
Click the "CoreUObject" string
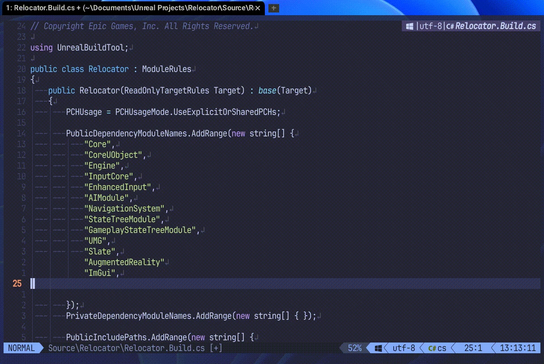pos(113,155)
